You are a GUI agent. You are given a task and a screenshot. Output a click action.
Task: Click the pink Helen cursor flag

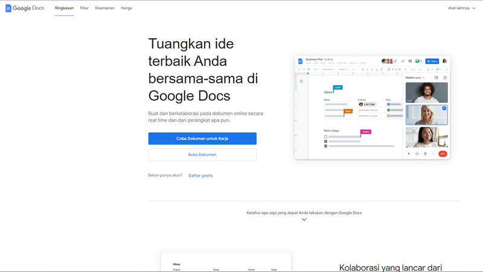point(366,132)
